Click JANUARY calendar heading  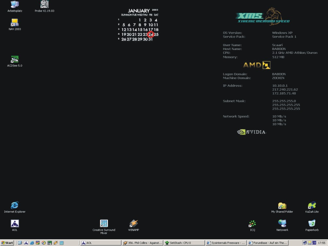(x=139, y=11)
